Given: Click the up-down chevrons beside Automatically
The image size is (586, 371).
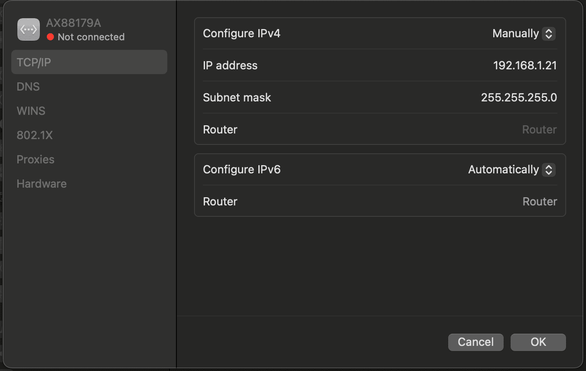Looking at the screenshot, I should (x=548, y=170).
